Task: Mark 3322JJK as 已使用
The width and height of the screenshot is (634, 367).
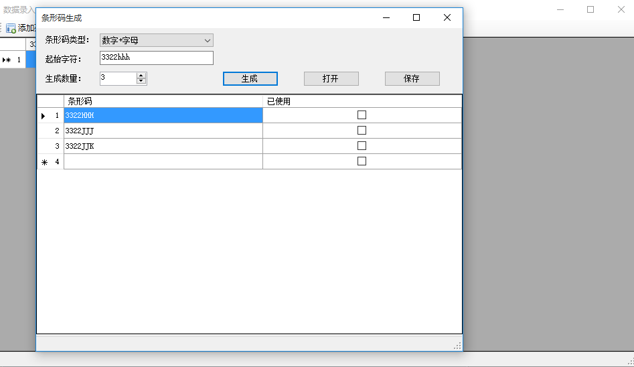Action: [362, 146]
